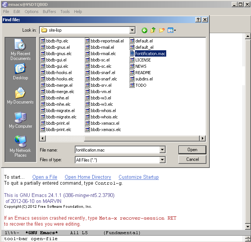Select the LICENSE file icon
The width and height of the screenshot is (251, 242).
point(132,60)
